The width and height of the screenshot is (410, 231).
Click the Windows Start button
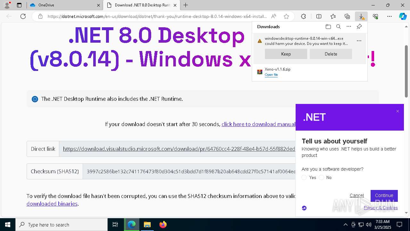click(8, 225)
